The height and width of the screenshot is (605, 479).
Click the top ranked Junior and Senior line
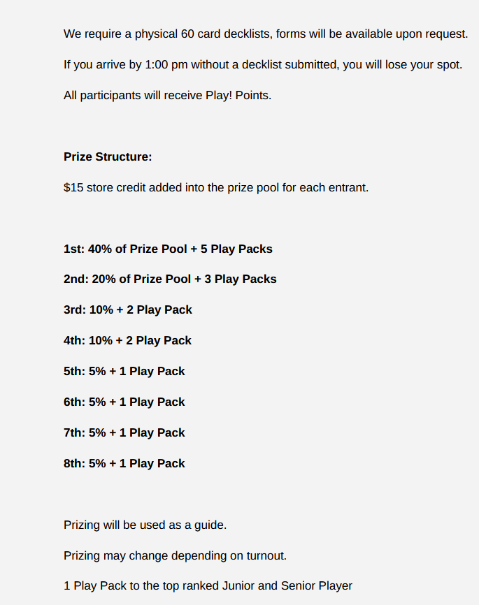click(x=208, y=585)
